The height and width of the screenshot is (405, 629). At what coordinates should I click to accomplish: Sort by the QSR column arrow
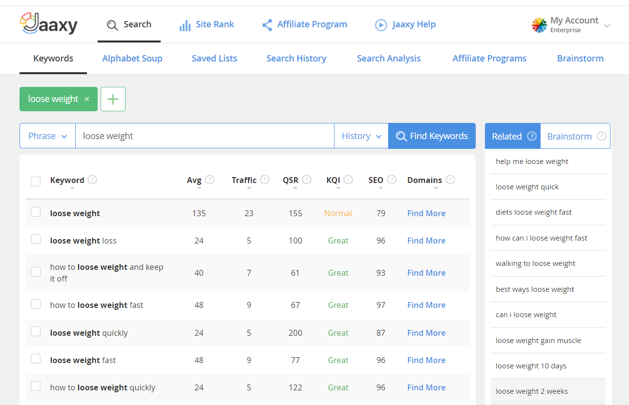(x=295, y=188)
